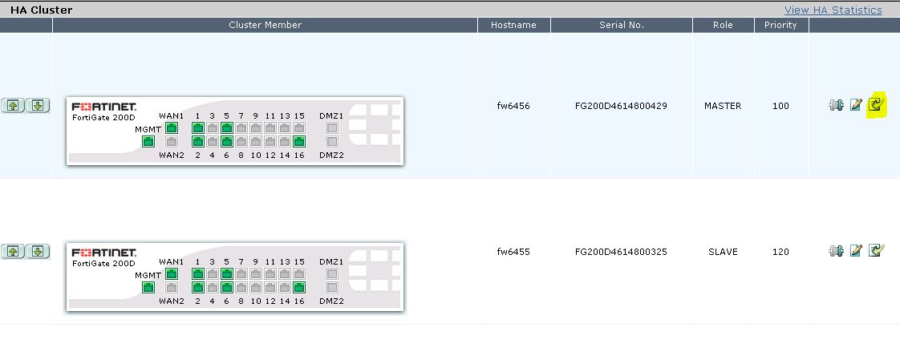Click priority value 100

(780, 106)
